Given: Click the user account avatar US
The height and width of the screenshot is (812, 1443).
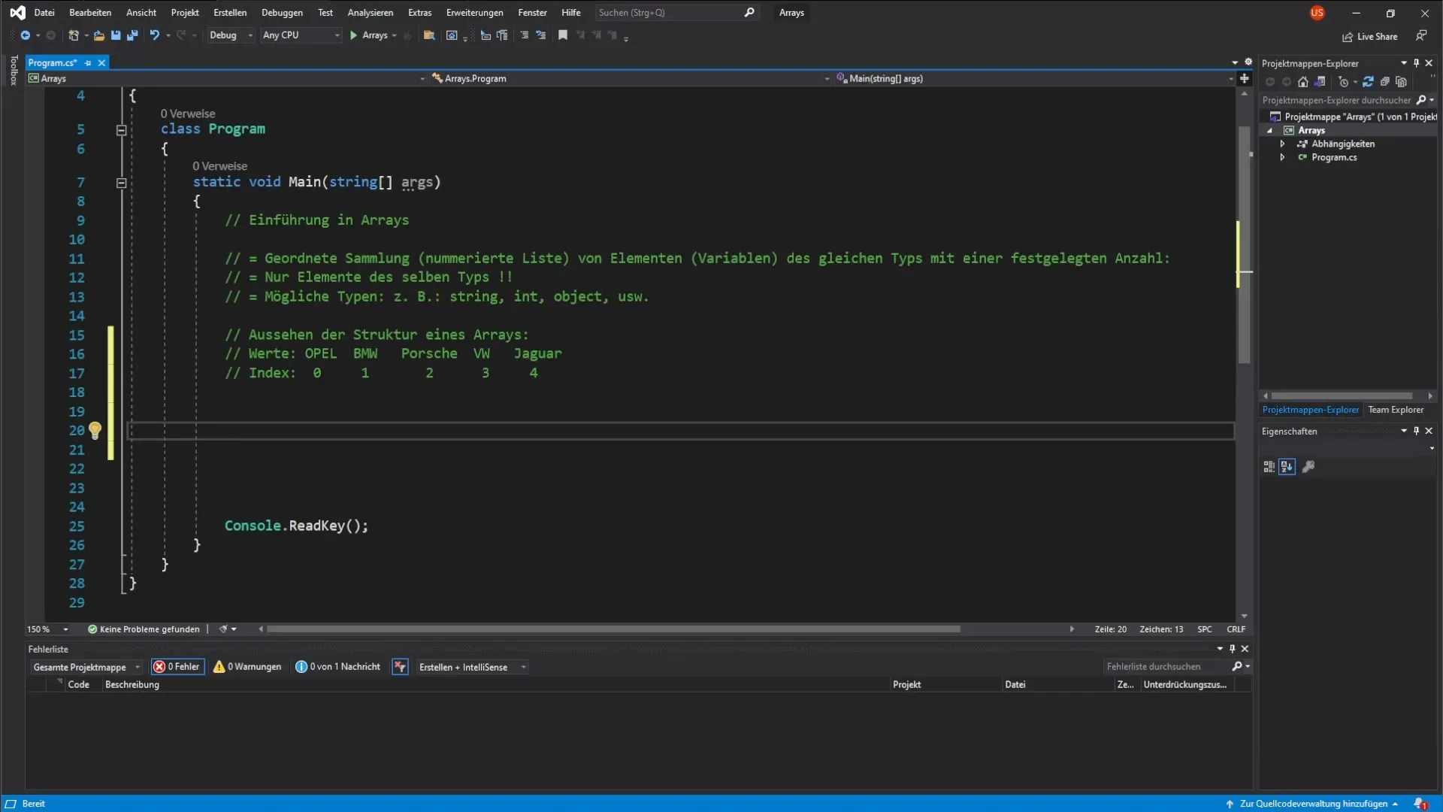Looking at the screenshot, I should (x=1317, y=13).
